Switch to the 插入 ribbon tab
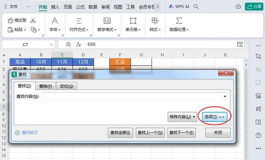This screenshot has height=160, width=265. [x=55, y=7]
